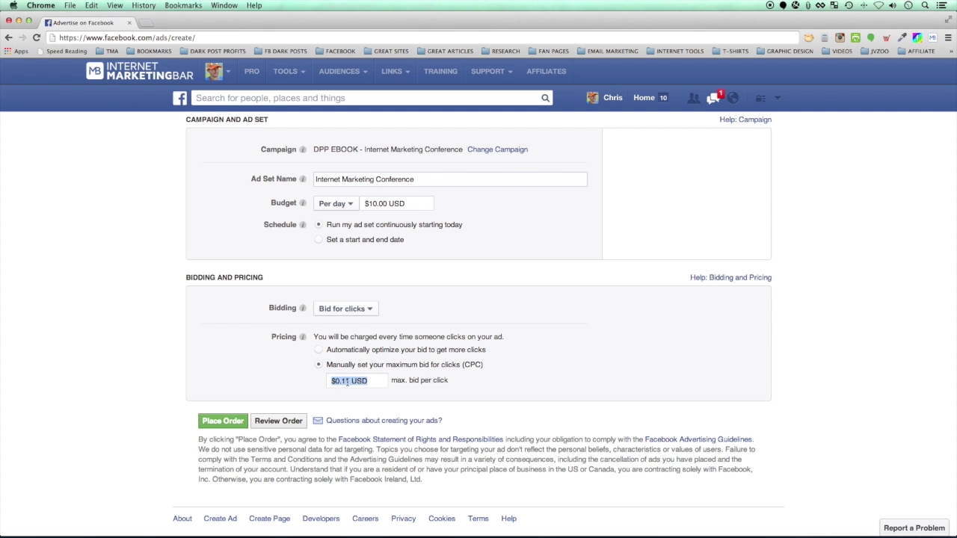Open the DARK POST PROFITS bookmark folder
957x538 pixels.
coord(212,51)
